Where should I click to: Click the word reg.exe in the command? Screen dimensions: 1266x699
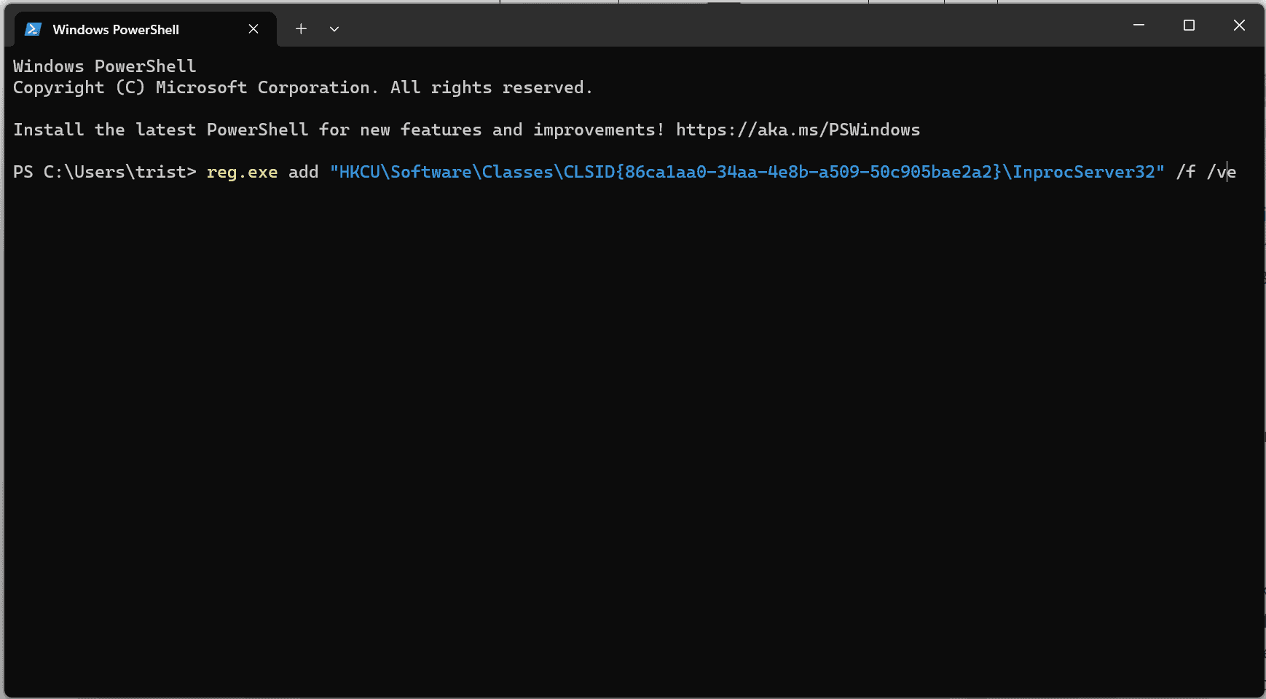click(242, 172)
